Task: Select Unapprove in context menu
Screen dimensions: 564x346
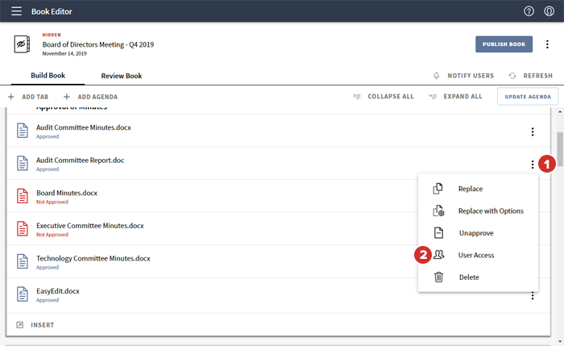Action: point(475,233)
